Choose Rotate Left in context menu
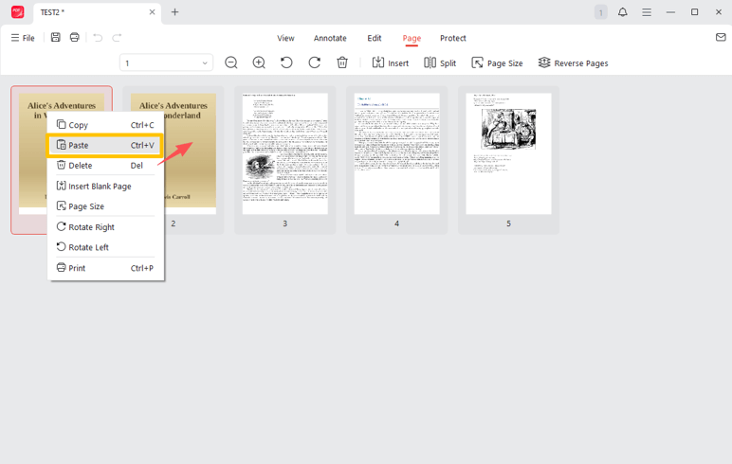This screenshot has height=464, width=732. click(105, 247)
